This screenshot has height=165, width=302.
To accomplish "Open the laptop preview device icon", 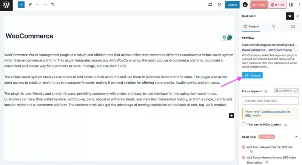I will tap(210, 5).
